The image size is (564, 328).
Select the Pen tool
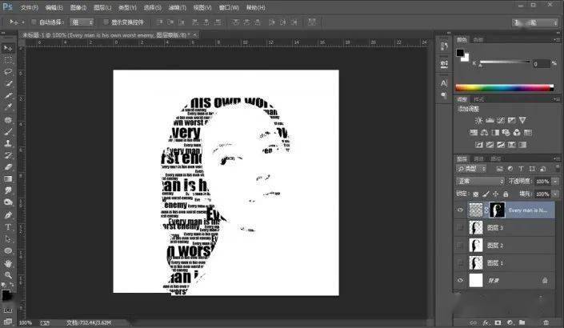click(8, 215)
